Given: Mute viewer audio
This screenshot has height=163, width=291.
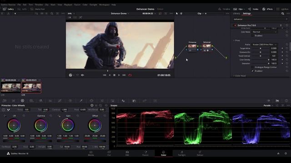Looking at the screenshot, I should [83, 75].
